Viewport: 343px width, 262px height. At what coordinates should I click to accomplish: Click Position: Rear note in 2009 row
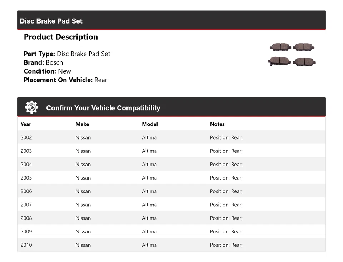click(226, 232)
